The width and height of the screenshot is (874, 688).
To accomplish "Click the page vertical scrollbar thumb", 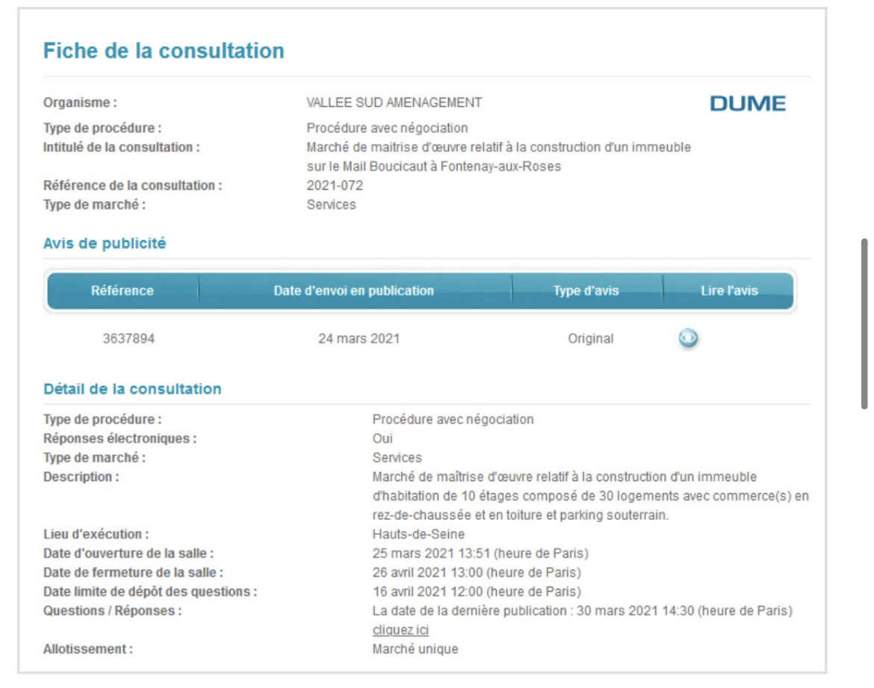I will [x=864, y=323].
